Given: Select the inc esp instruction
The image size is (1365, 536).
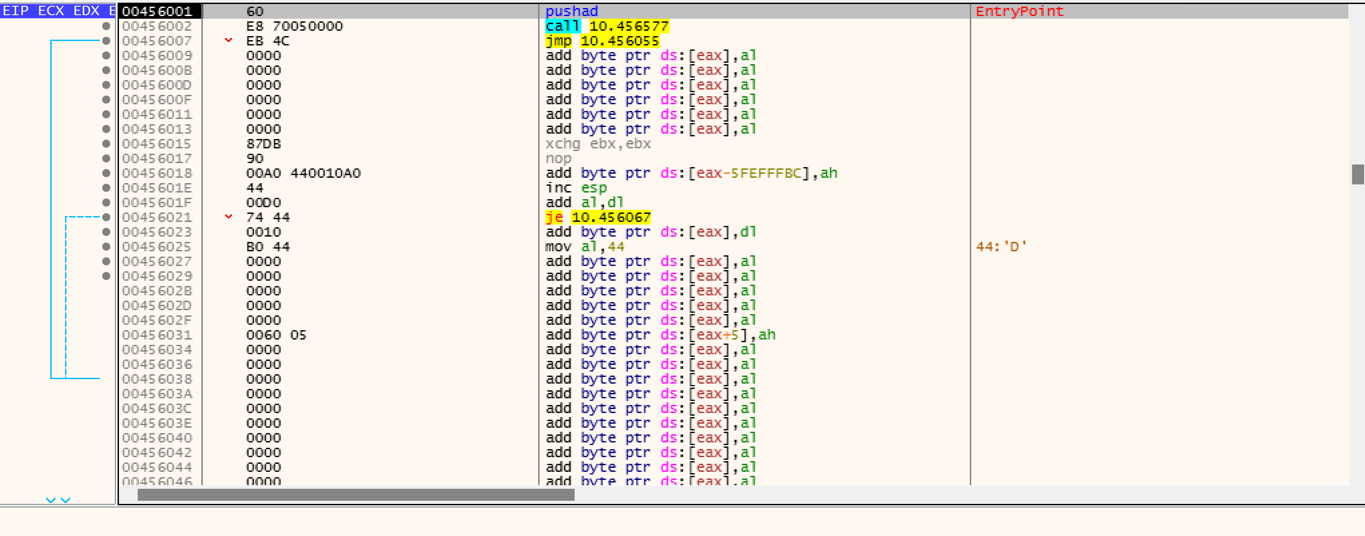Looking at the screenshot, I should pos(576,188).
